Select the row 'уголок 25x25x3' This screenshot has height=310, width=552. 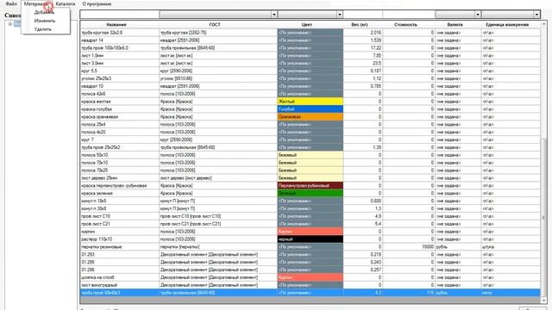pyautogui.click(x=310, y=78)
